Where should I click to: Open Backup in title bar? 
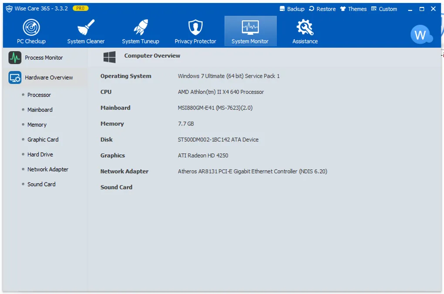coord(291,9)
